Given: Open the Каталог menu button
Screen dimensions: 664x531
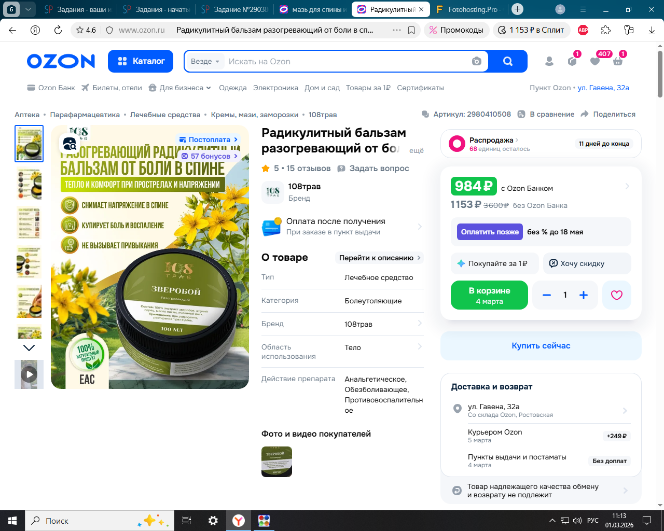Looking at the screenshot, I should (x=141, y=61).
